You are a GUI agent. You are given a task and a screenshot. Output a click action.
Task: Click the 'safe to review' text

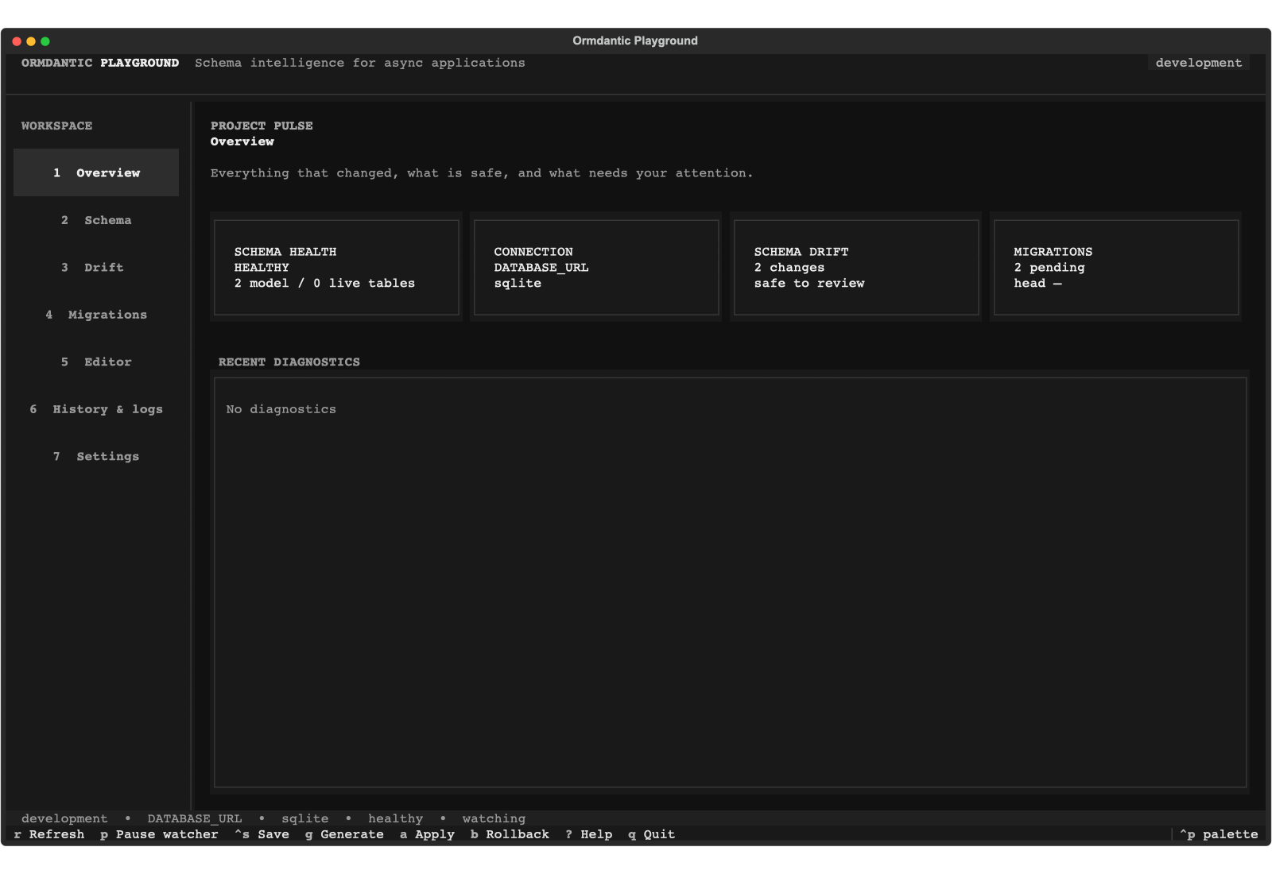809,283
